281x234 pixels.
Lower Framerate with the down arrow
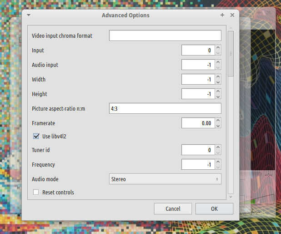(x=218, y=126)
